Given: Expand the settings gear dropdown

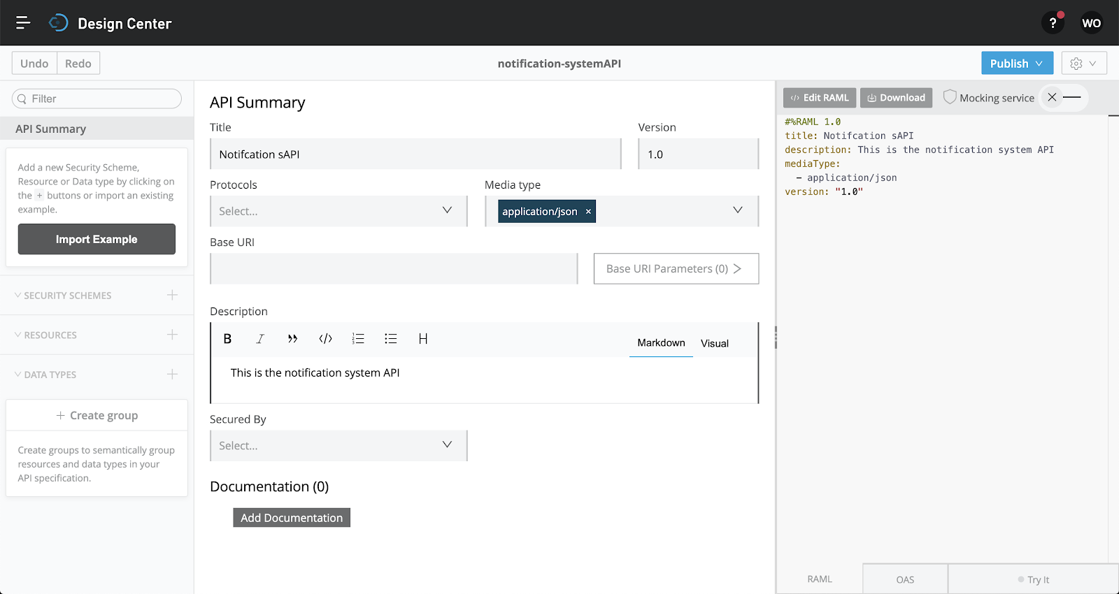Looking at the screenshot, I should coord(1083,64).
